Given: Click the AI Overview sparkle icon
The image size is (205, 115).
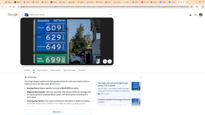Looking at the screenshot, I should [26, 77].
